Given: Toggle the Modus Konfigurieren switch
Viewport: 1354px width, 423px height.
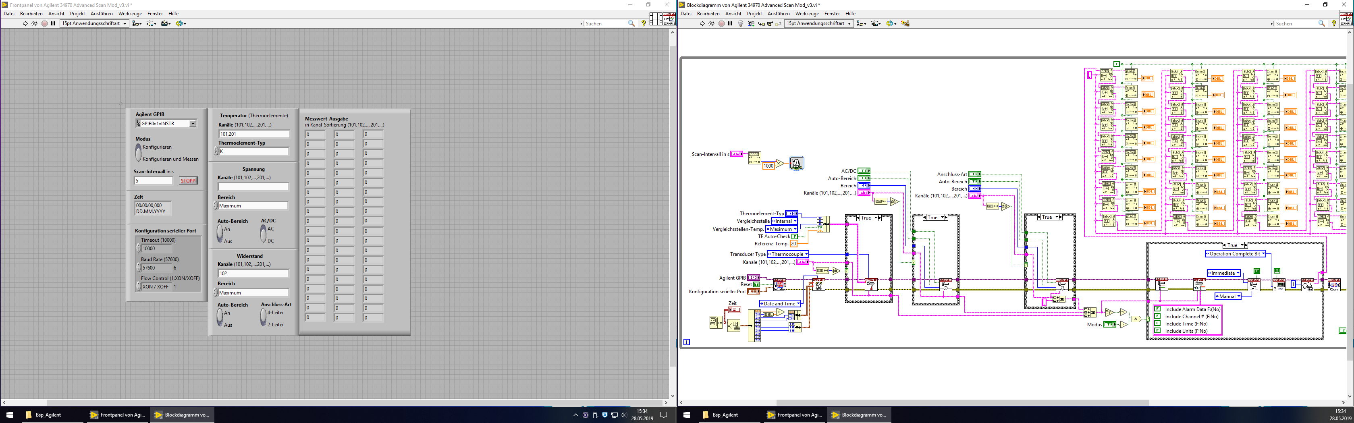Looking at the screenshot, I should 139,153.
